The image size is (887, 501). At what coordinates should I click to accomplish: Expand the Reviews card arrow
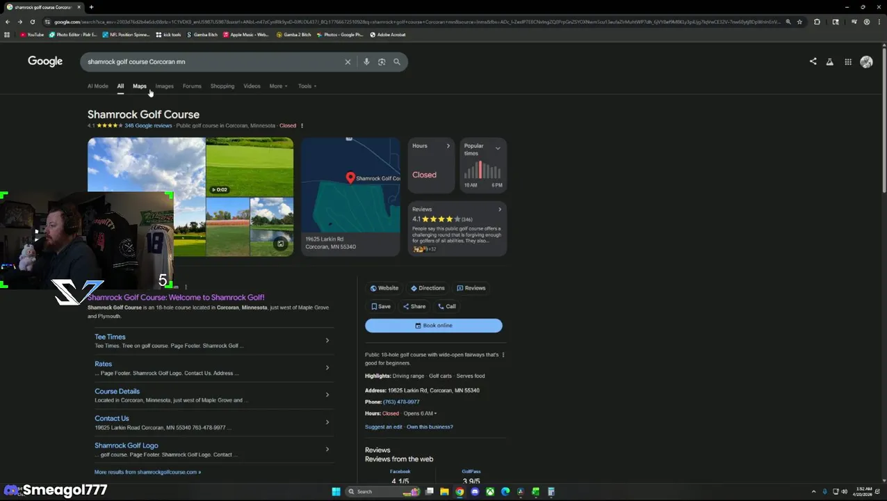499,209
